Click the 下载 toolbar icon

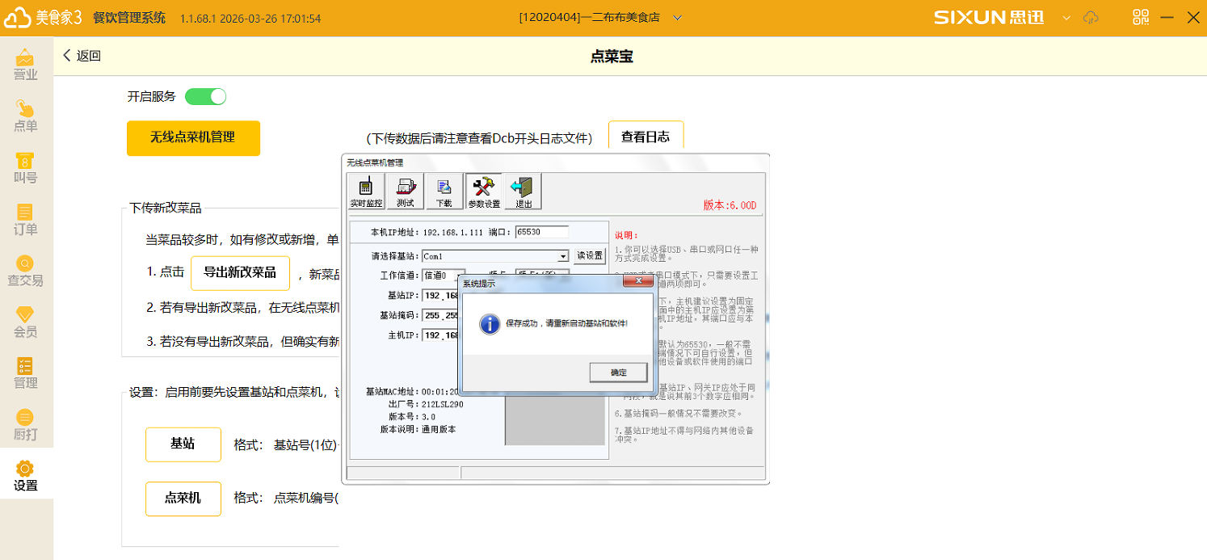444,192
